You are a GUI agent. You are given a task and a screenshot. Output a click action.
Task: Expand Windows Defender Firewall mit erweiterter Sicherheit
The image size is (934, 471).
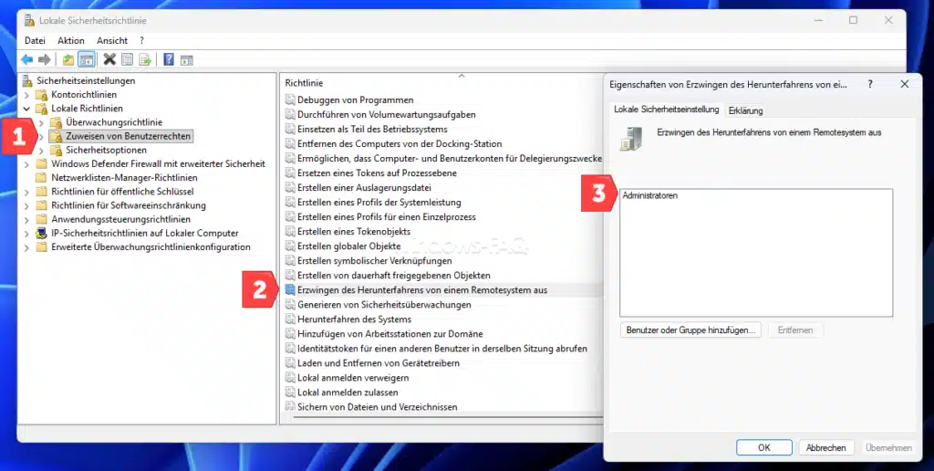pos(26,164)
